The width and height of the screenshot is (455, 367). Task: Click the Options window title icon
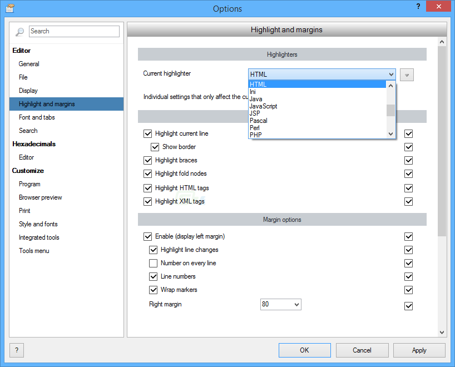point(9,8)
